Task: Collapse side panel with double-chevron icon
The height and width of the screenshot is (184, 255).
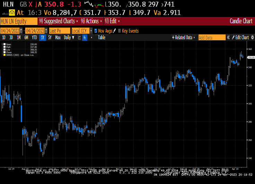Action: pyautogui.click(x=228, y=37)
